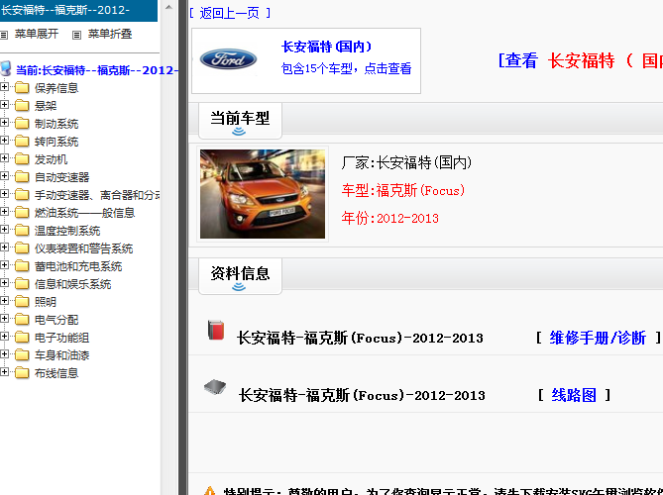Screen dimensions: 663x495
Task: Click the folder icon beside 发动机
Action: point(22,159)
